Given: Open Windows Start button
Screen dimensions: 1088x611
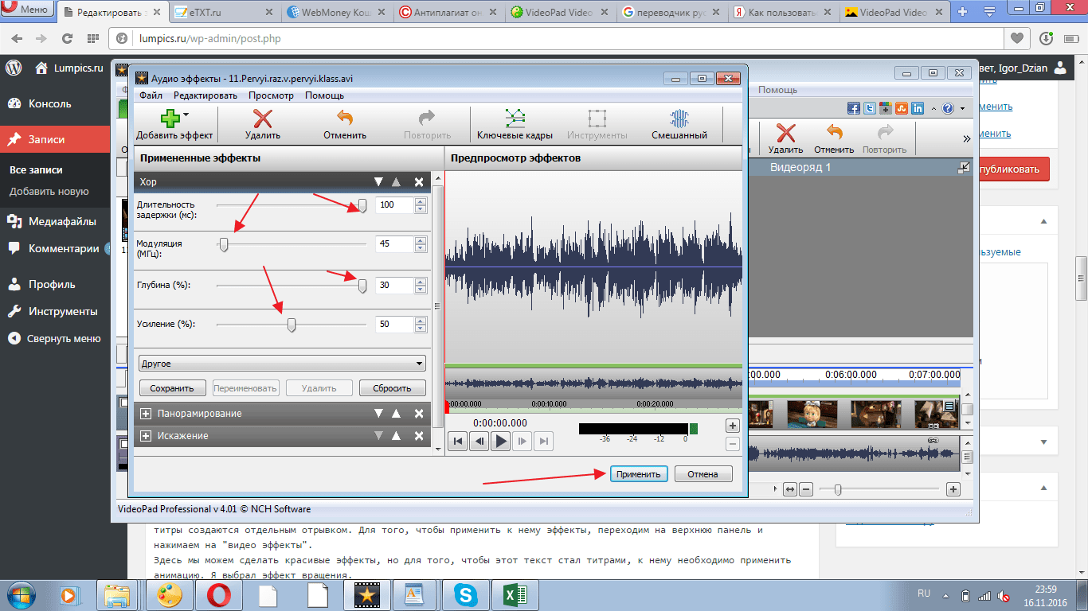Looking at the screenshot, I should tap(20, 594).
